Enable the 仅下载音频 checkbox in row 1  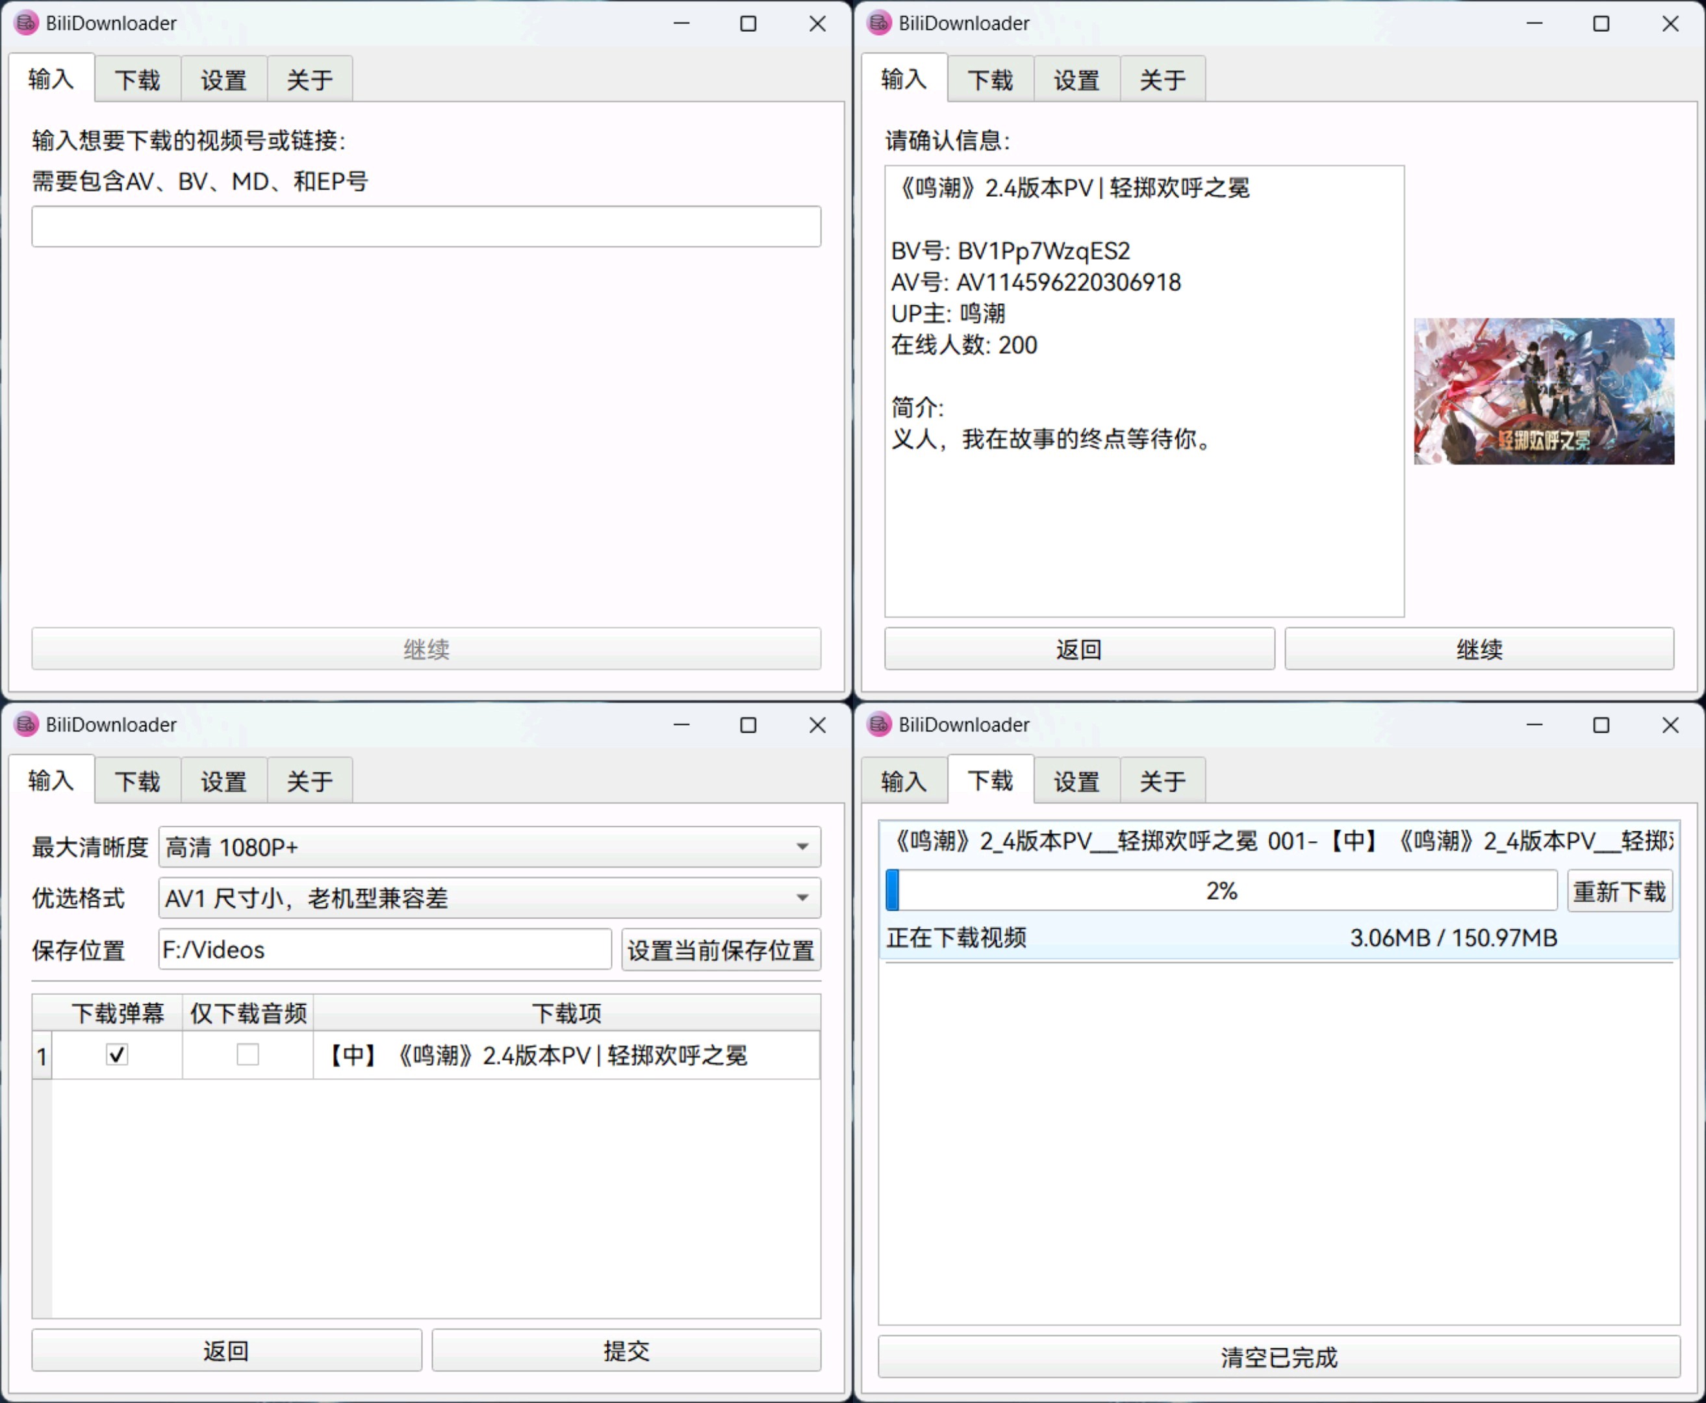(x=248, y=1055)
